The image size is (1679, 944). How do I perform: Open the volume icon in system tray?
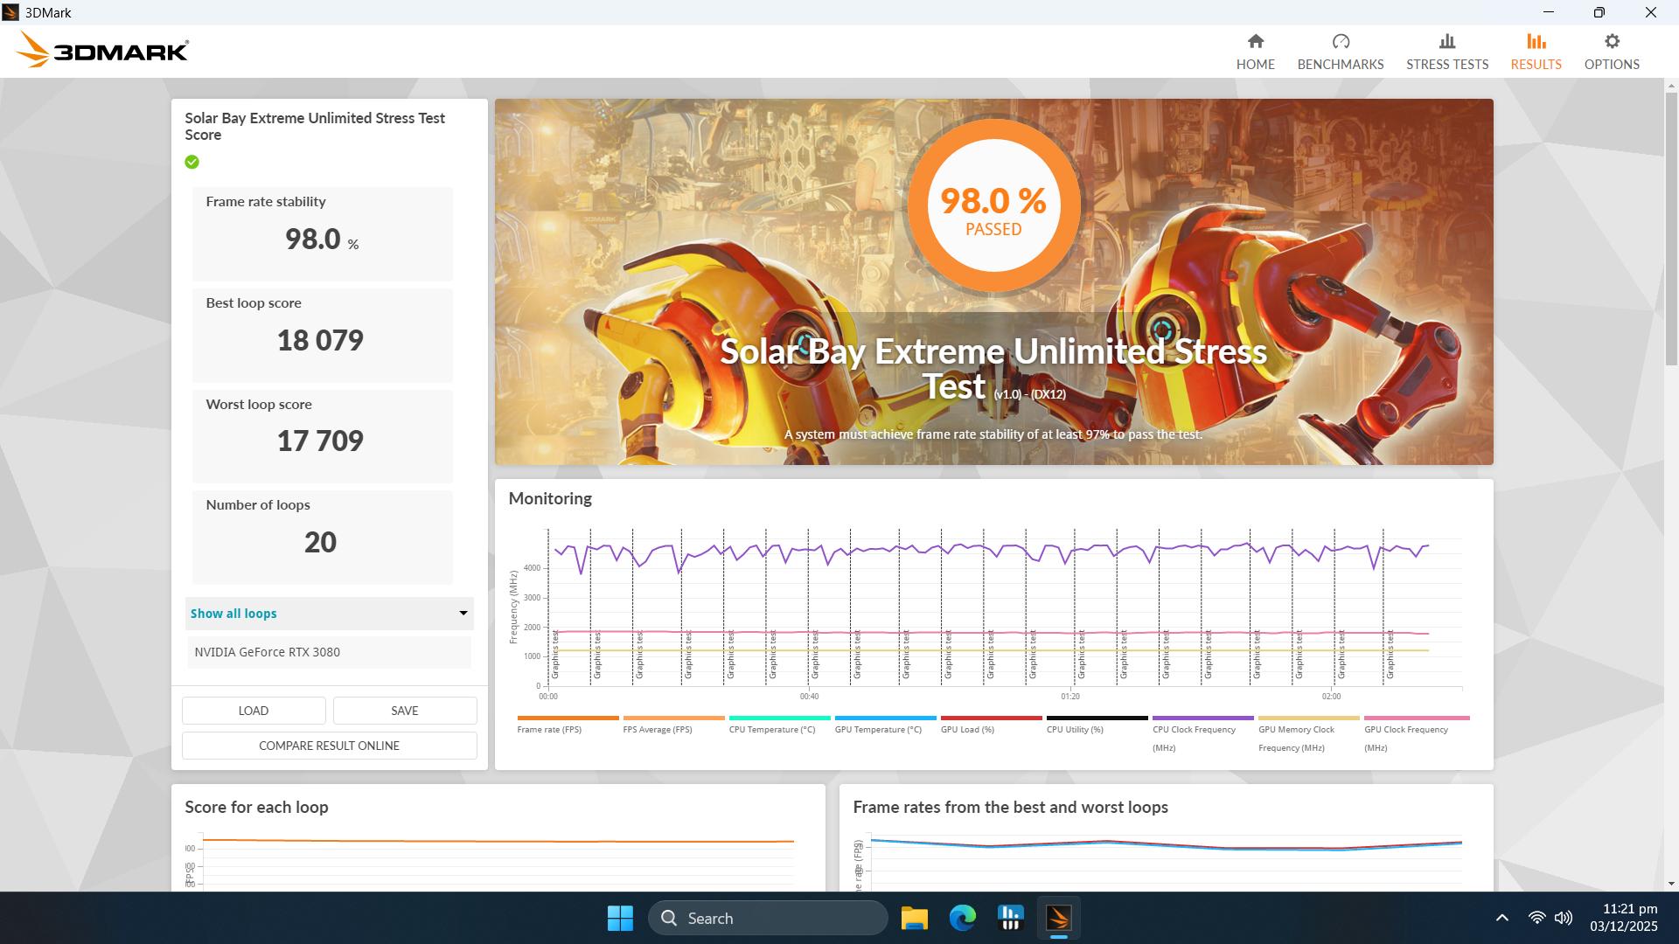point(1563,918)
